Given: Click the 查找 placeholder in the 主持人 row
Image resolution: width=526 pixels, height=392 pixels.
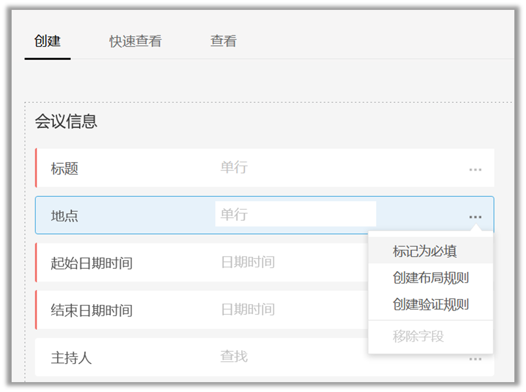Looking at the screenshot, I should click(234, 356).
